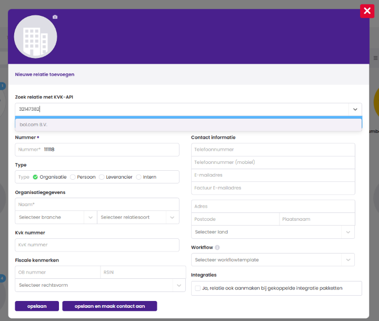Click the building avatar placeholder image
Viewport: 379px width, 321px height.
tap(35, 36)
